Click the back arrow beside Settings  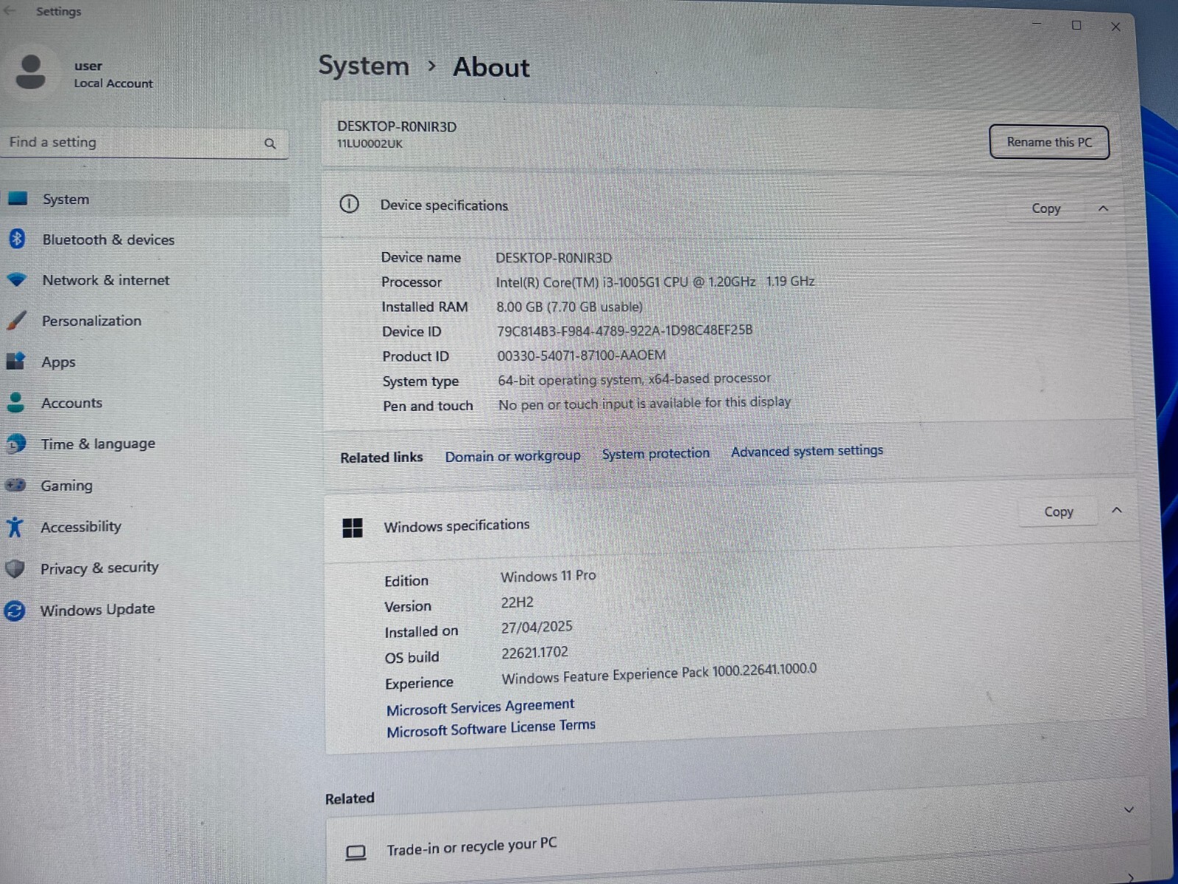(10, 10)
